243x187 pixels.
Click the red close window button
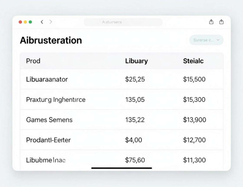click(x=20, y=22)
